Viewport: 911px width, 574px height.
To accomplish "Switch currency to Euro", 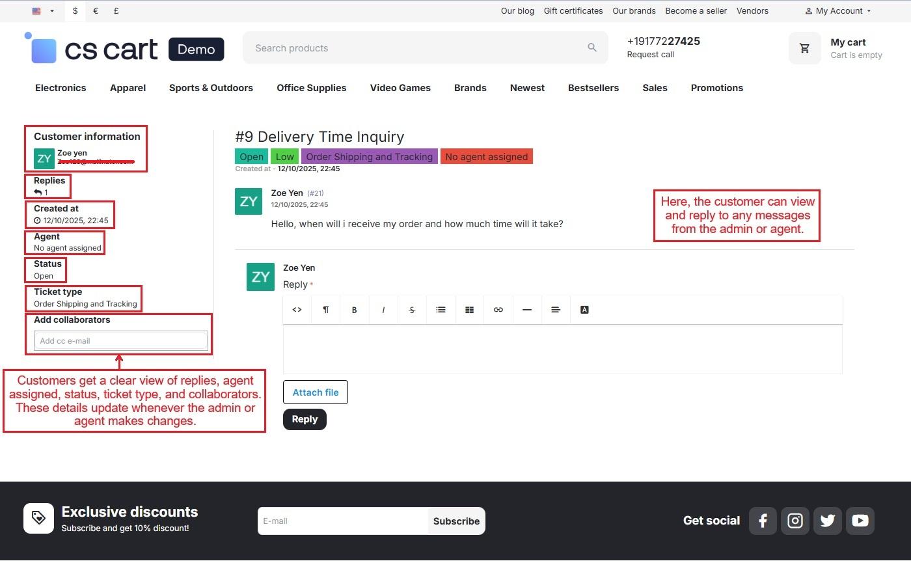I will (x=96, y=11).
